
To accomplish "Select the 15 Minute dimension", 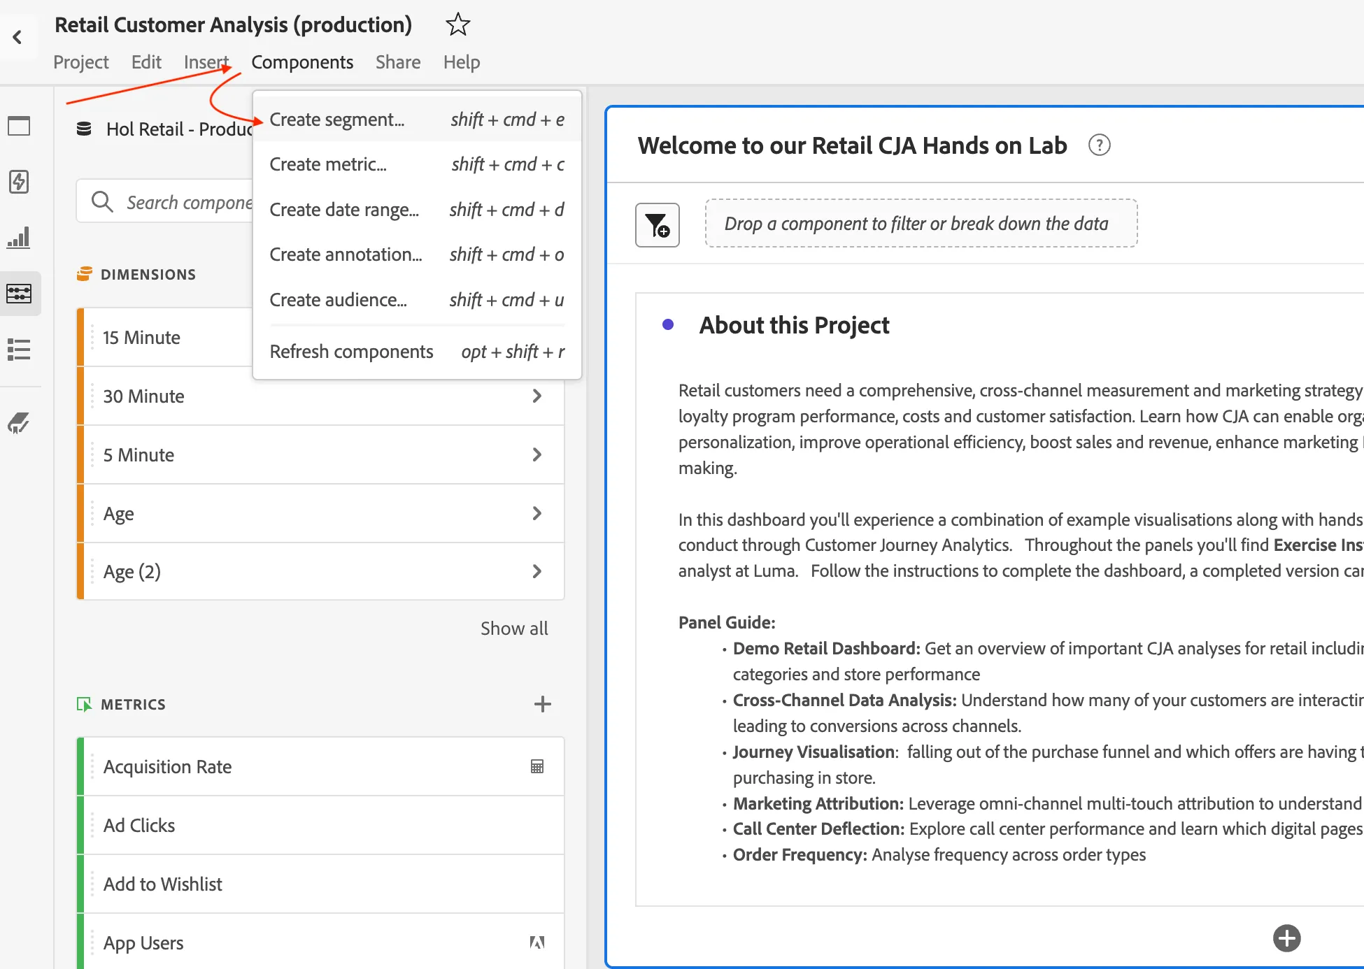I will pyautogui.click(x=165, y=337).
